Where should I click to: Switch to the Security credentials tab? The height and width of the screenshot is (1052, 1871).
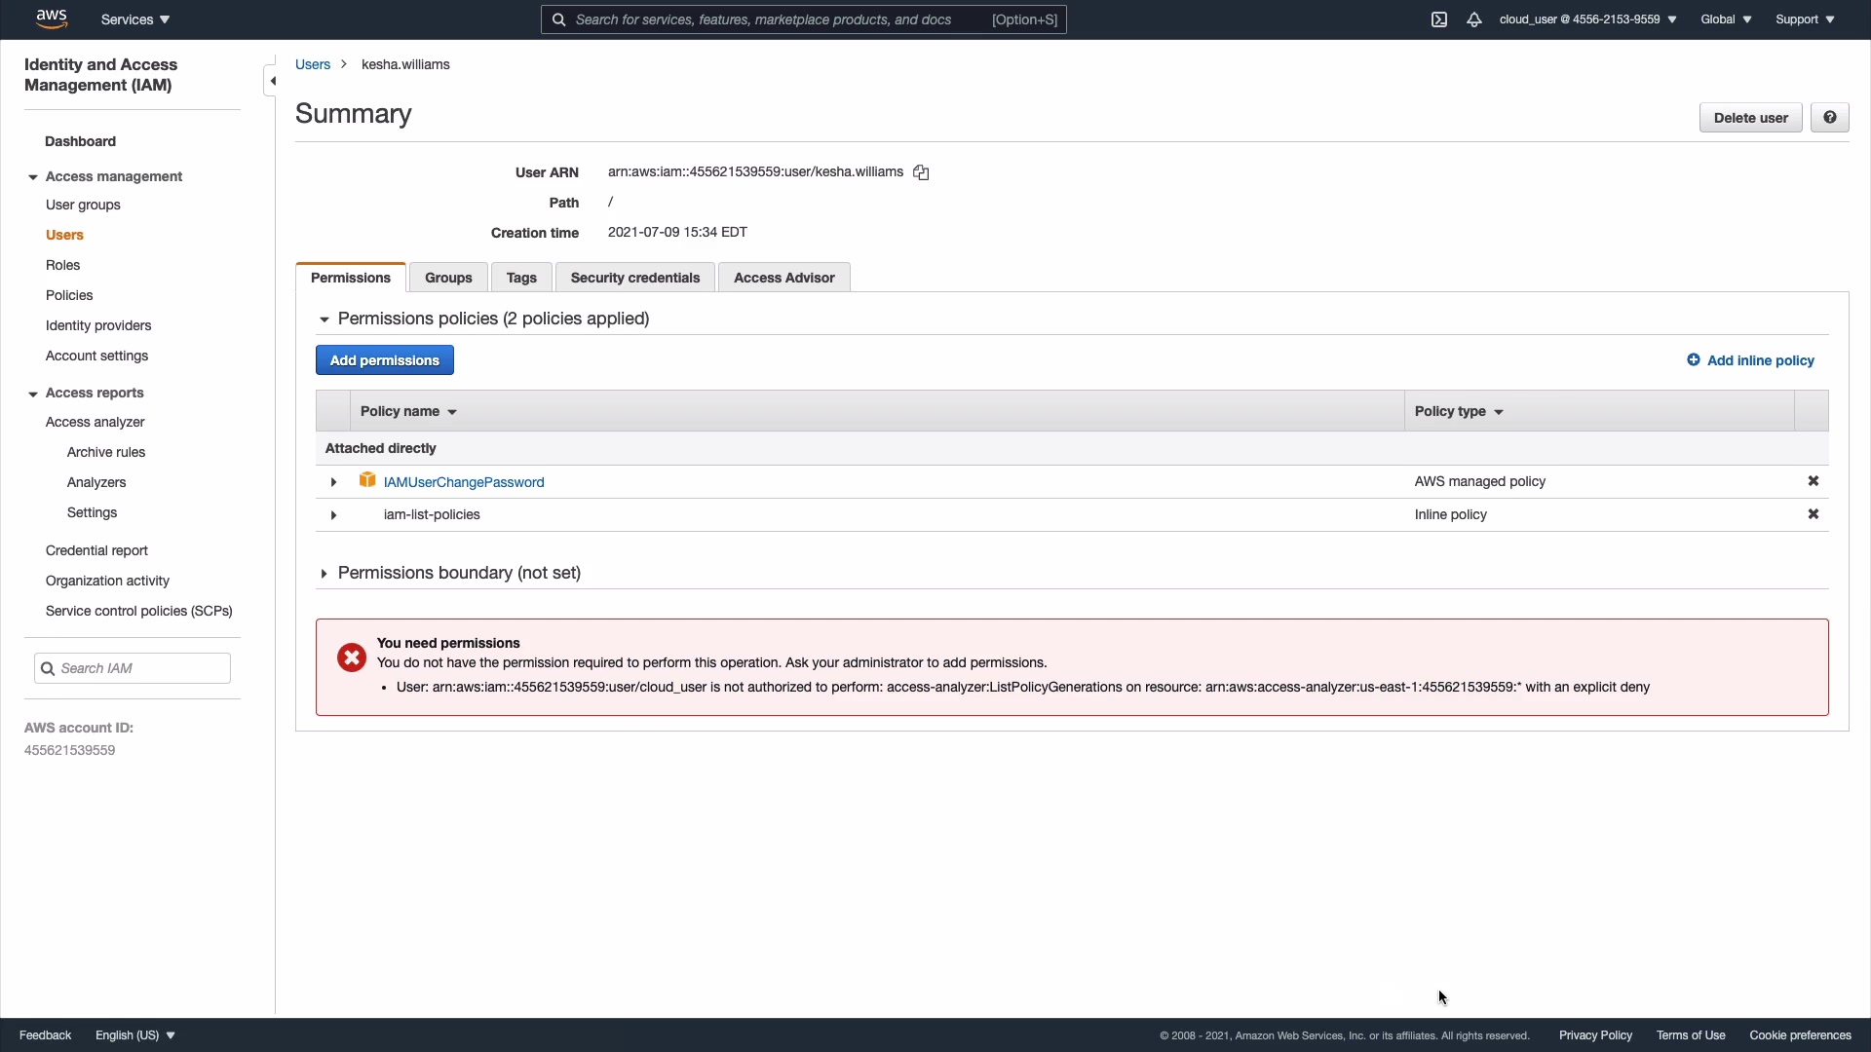click(x=634, y=278)
